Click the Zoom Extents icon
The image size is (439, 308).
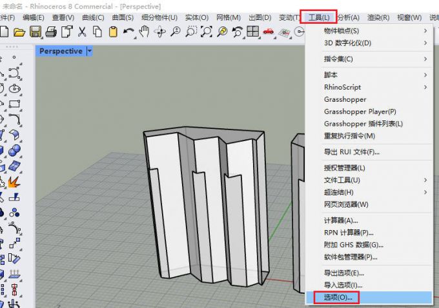[207, 32]
